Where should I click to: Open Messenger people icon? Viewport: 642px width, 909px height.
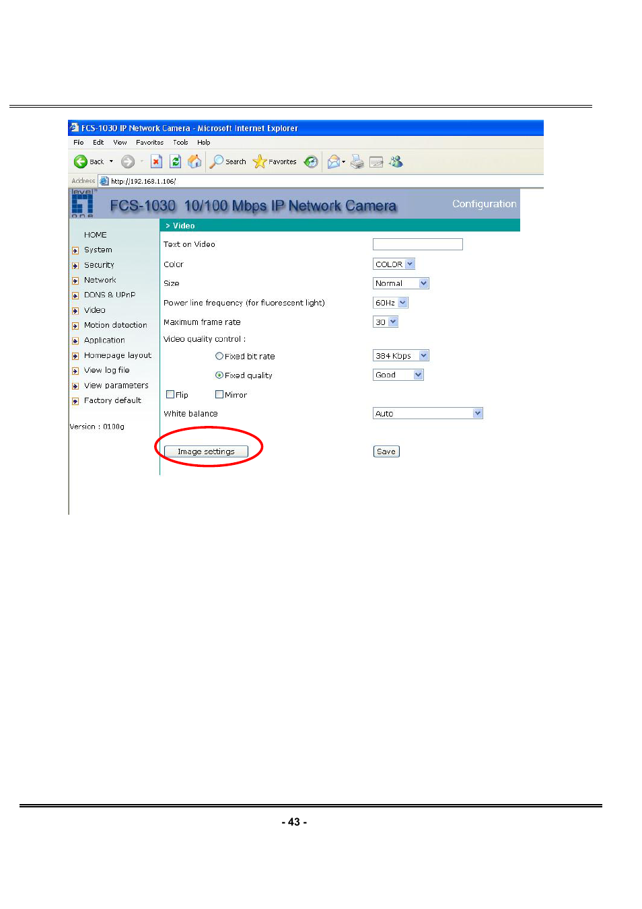pos(396,161)
